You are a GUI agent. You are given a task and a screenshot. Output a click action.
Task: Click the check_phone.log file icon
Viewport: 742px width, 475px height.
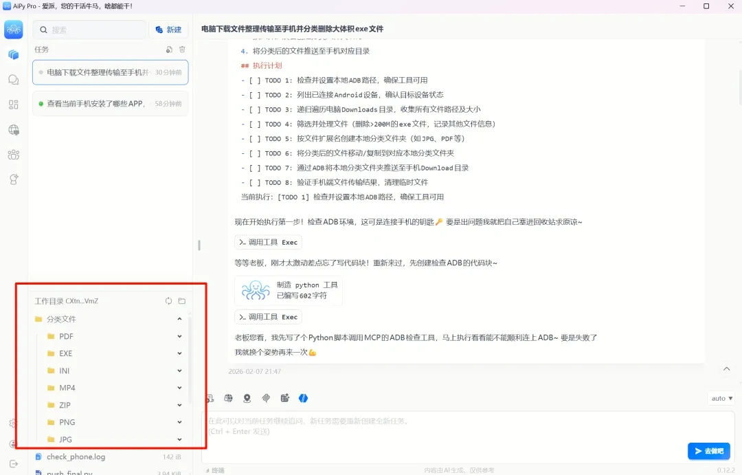pyautogui.click(x=38, y=456)
